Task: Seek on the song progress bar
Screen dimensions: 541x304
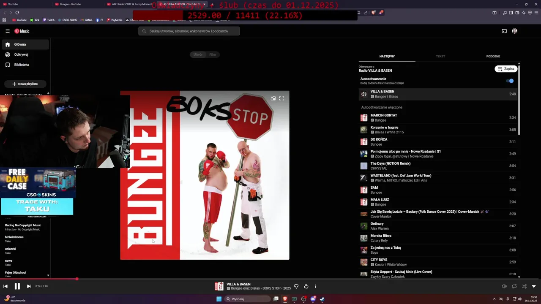Action: [x=270, y=279]
